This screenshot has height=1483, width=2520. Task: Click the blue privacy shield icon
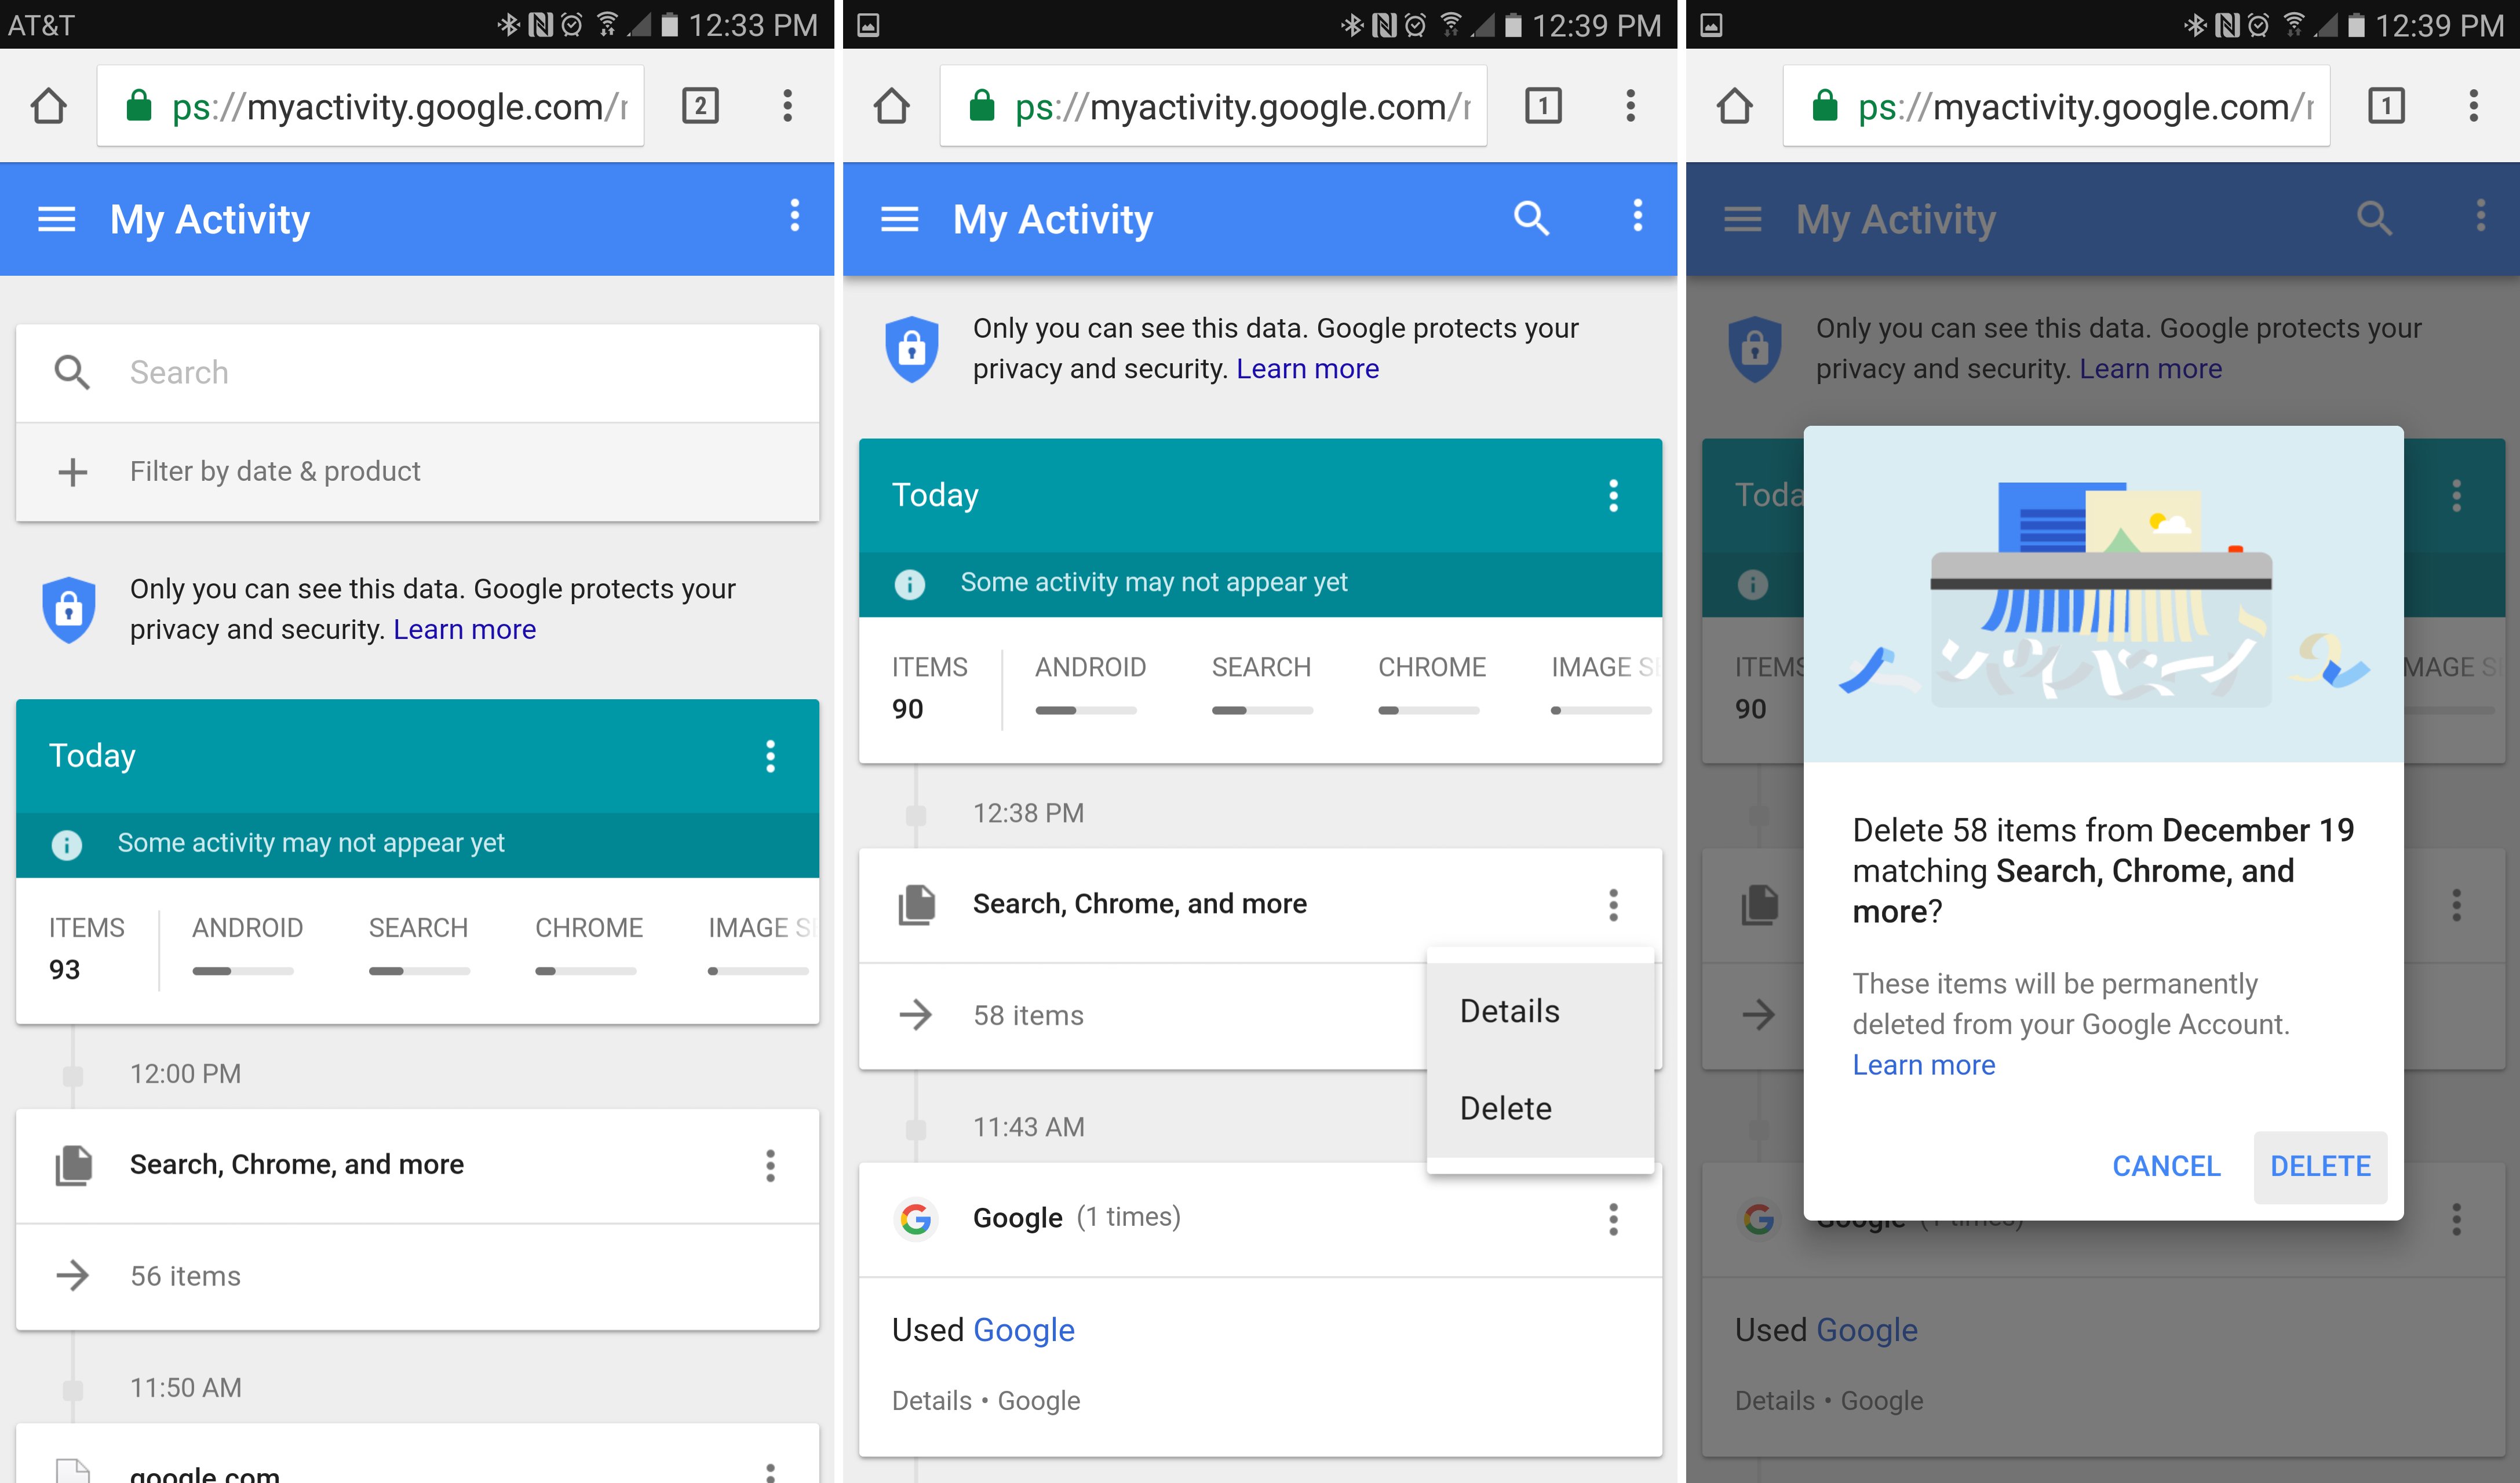[x=69, y=607]
